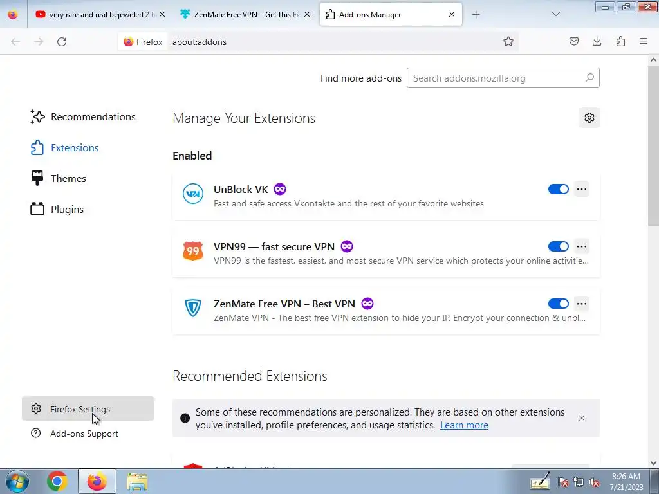Click the UnBlock VK extension icon

click(193, 194)
